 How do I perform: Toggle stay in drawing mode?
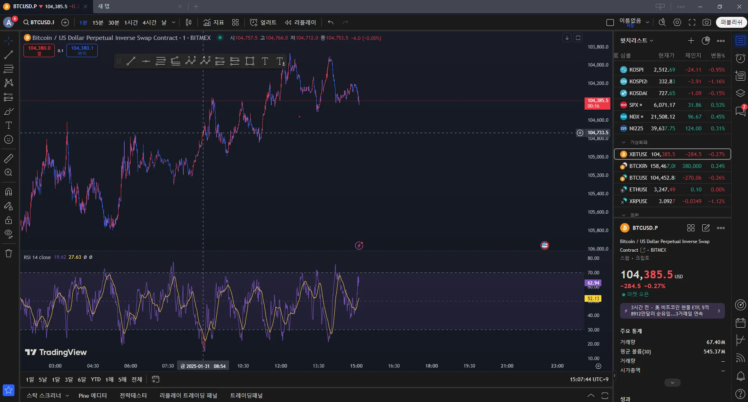9,206
